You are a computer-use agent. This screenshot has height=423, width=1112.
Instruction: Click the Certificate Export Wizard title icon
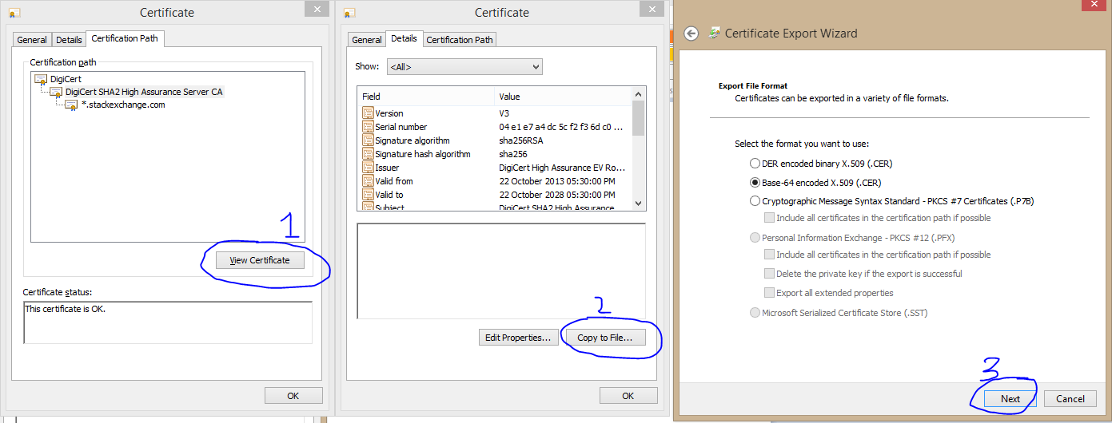pos(713,34)
